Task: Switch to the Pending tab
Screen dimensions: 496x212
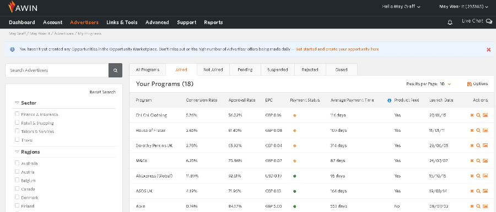Action: [x=245, y=70]
